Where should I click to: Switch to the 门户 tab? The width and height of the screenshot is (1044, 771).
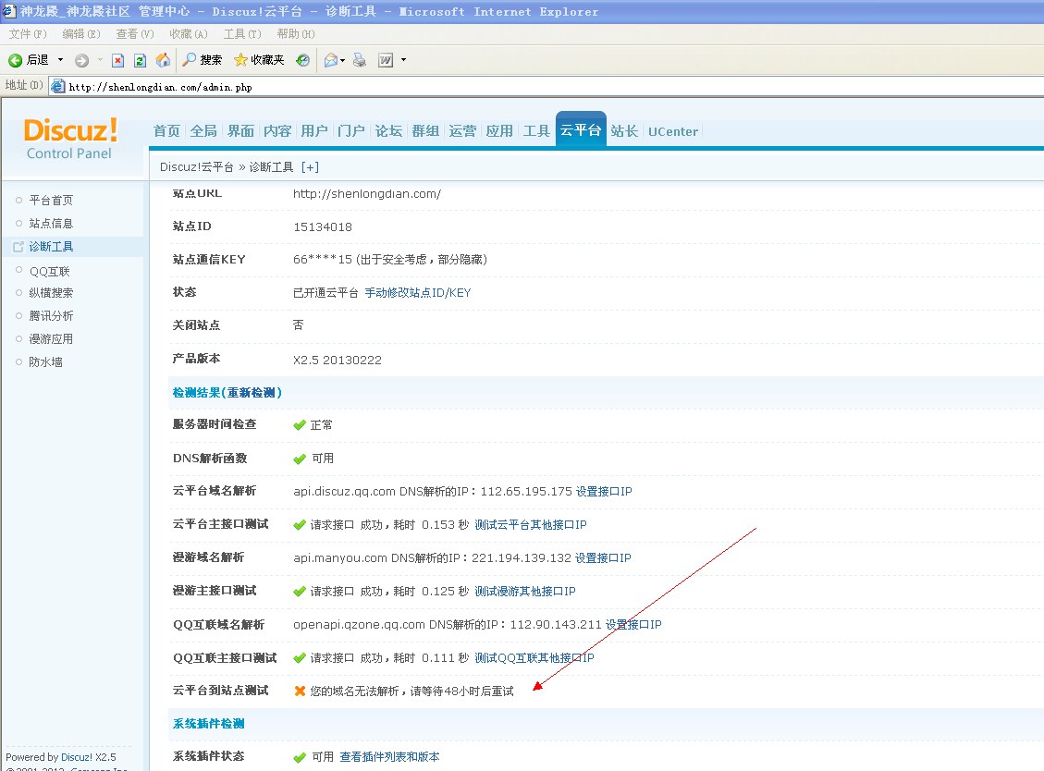(x=350, y=131)
